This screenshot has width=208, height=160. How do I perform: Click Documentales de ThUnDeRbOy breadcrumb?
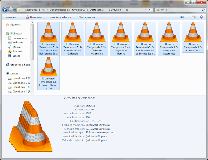point(68,10)
